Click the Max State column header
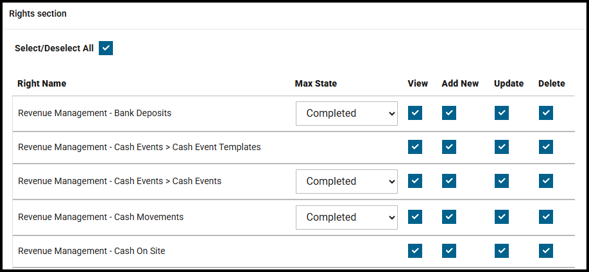The height and width of the screenshot is (272, 589). click(316, 83)
